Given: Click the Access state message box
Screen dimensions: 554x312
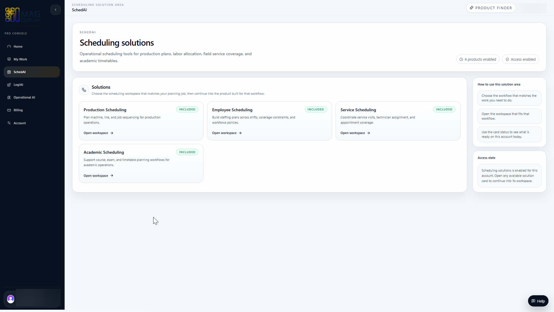Looking at the screenshot, I should point(509,176).
